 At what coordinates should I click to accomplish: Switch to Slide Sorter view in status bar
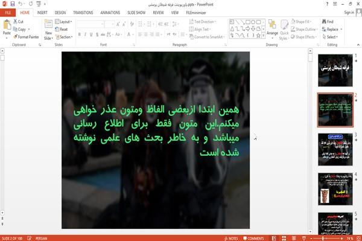pos(284,238)
